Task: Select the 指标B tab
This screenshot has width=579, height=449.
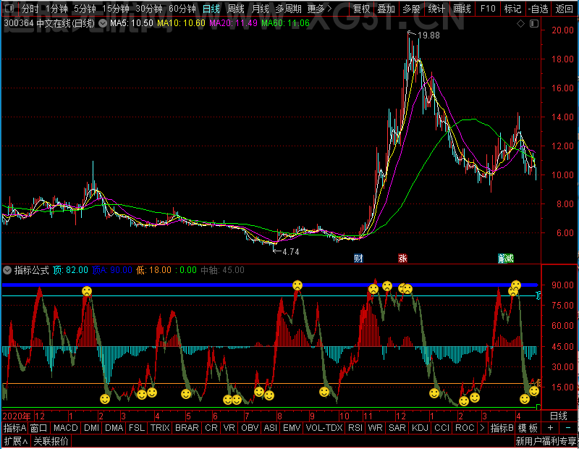Action: [x=502, y=428]
